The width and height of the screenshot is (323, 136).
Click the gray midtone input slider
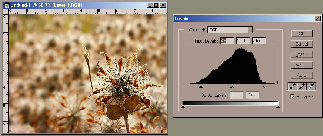(x=232, y=87)
